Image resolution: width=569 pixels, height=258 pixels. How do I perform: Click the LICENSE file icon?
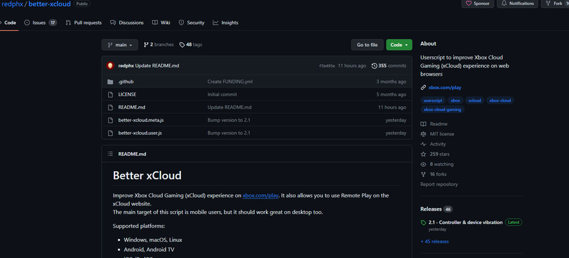110,94
